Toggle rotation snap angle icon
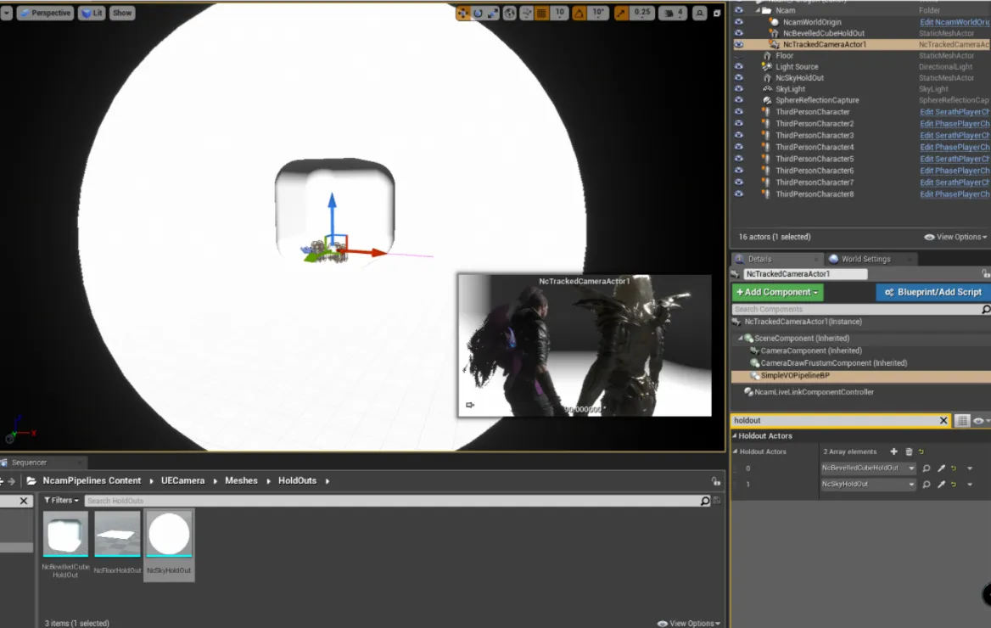Image resolution: width=991 pixels, height=628 pixels. pyautogui.click(x=579, y=13)
